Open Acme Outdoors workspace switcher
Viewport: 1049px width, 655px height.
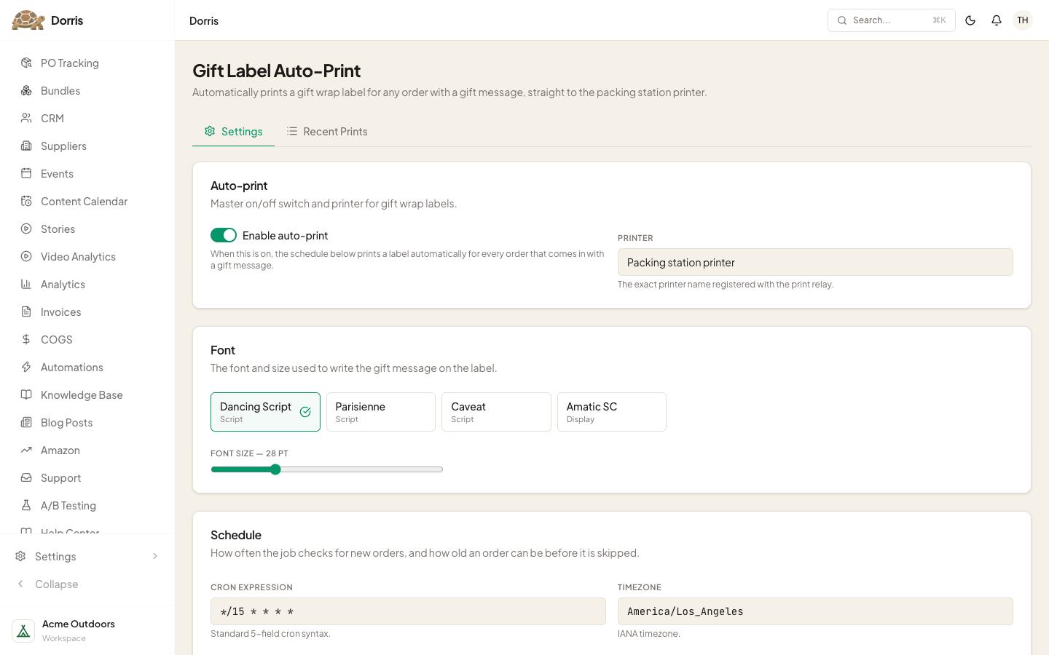tap(87, 631)
